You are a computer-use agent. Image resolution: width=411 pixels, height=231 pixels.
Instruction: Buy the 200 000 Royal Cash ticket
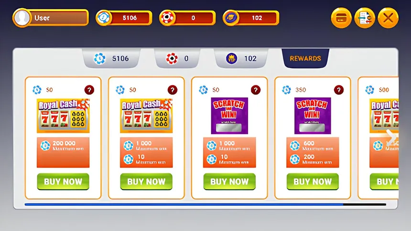63,181
